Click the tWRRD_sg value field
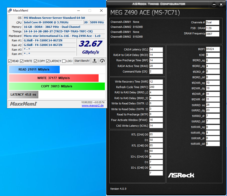Viewport: 227px width, 196px height. 213,105
